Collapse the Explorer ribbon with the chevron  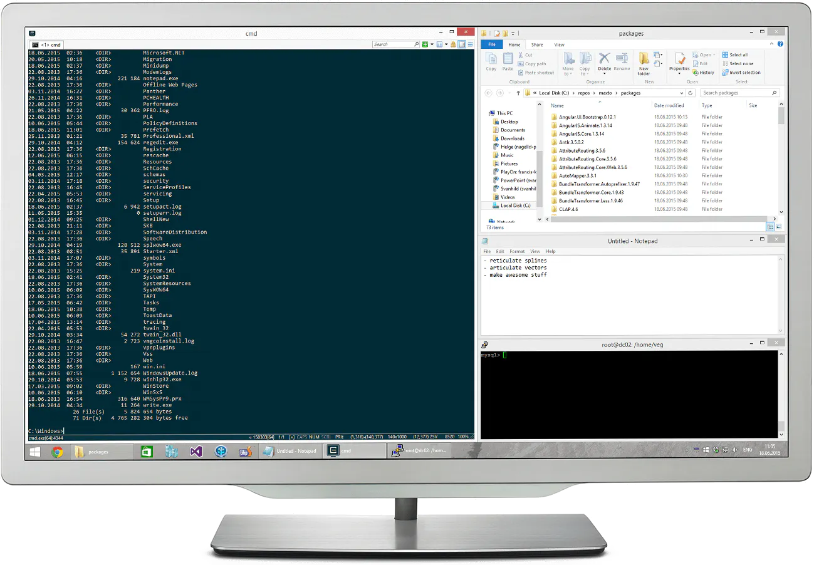(x=771, y=44)
